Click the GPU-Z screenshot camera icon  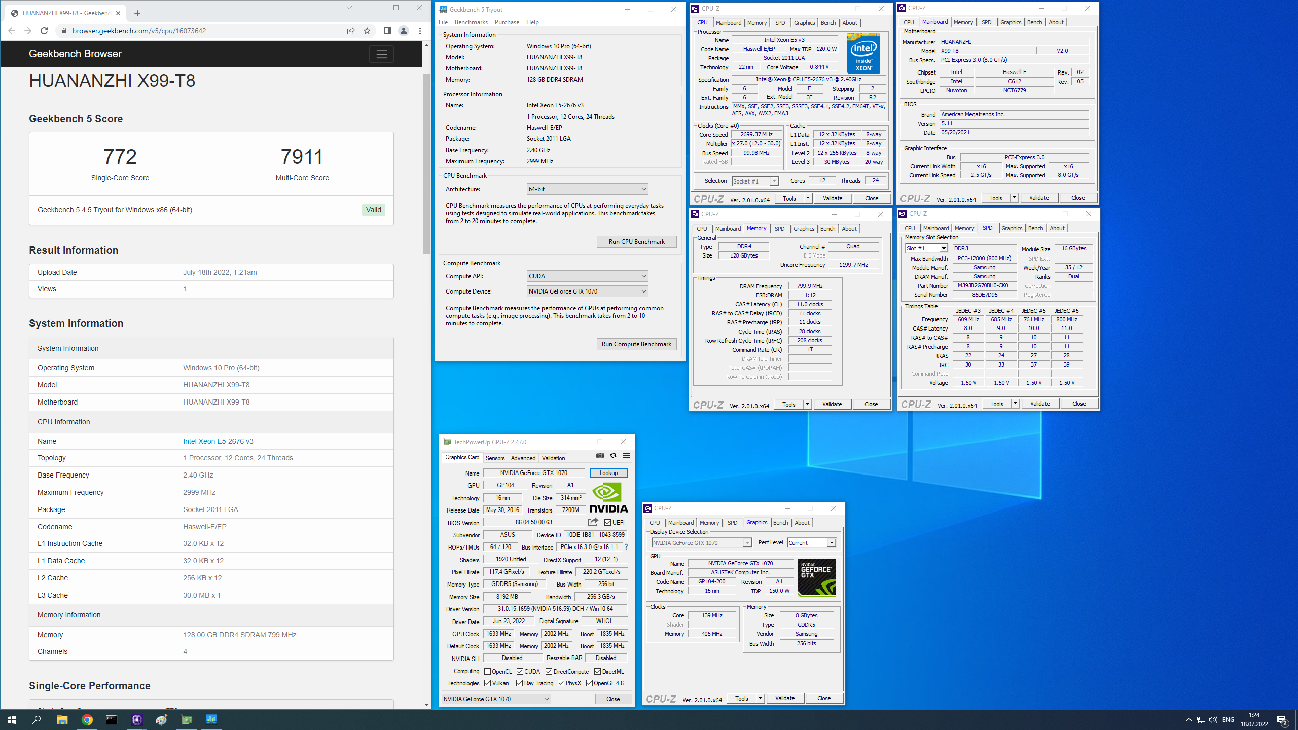(600, 455)
